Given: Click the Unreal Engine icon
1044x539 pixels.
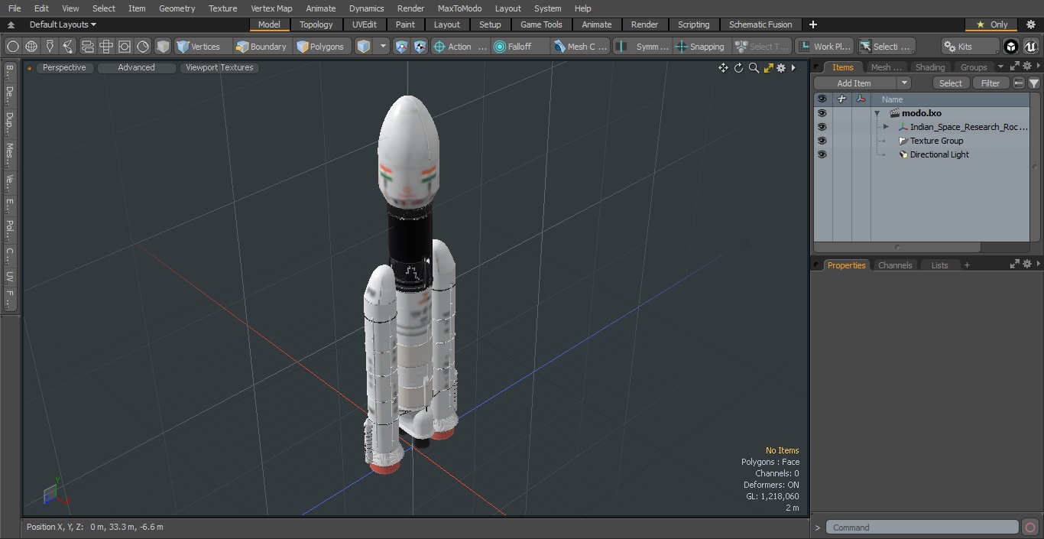Looking at the screenshot, I should coord(1030,47).
